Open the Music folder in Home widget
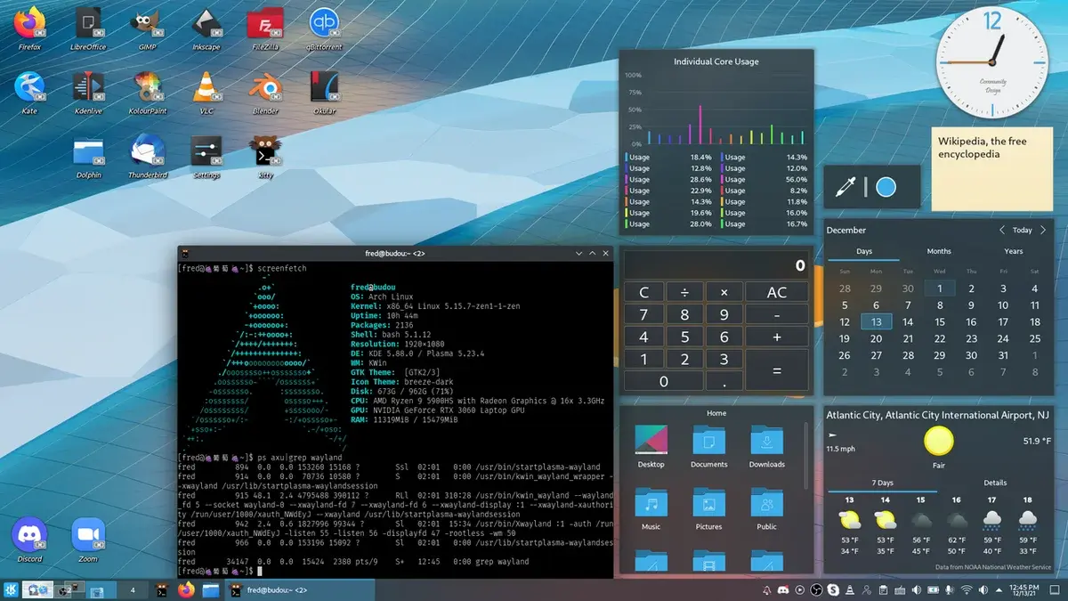This screenshot has height=601, width=1068. pyautogui.click(x=651, y=509)
